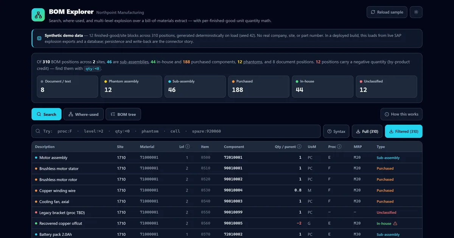Click negative quantity −2 cell
Image resolution: width=454 pixels, height=238 pixels.
click(299, 223)
